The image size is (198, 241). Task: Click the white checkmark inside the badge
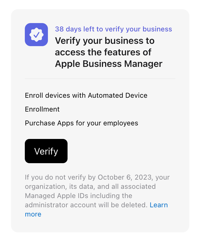36,35
